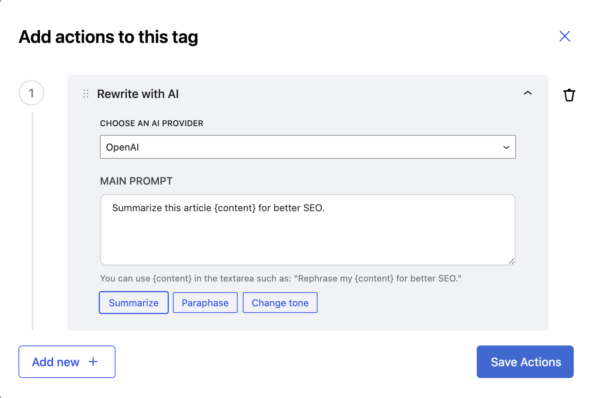Apply the Summarize prompt preset
590x398 pixels.
[x=134, y=303]
